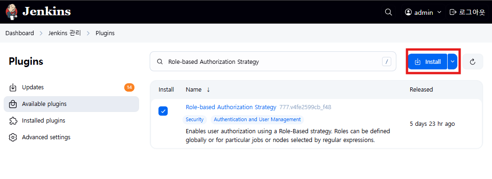This screenshot has width=492, height=179.
Task: Click the '5 days 23 hr ago' text
Action: pos(432,124)
